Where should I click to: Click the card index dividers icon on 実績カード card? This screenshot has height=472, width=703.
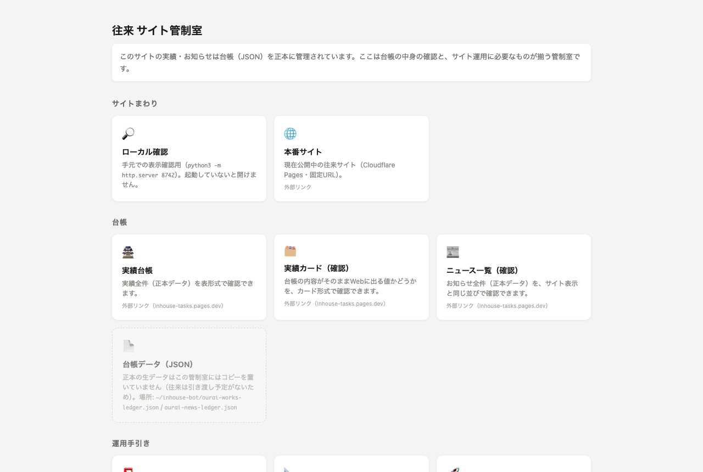290,251
